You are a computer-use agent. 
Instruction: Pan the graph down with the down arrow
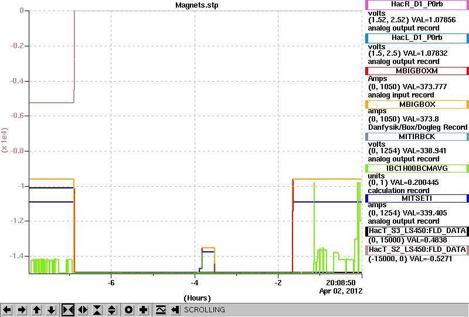pyautogui.click(x=51, y=309)
